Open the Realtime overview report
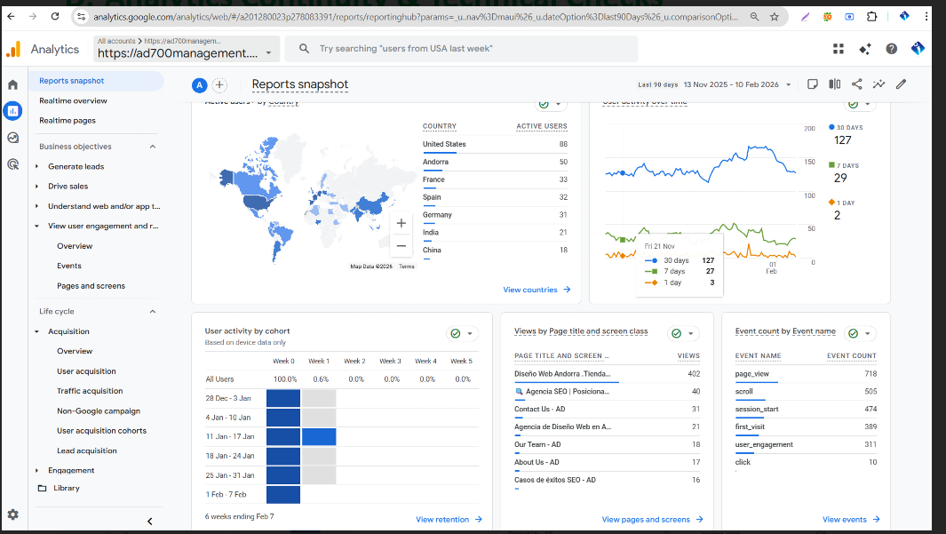 [x=73, y=100]
